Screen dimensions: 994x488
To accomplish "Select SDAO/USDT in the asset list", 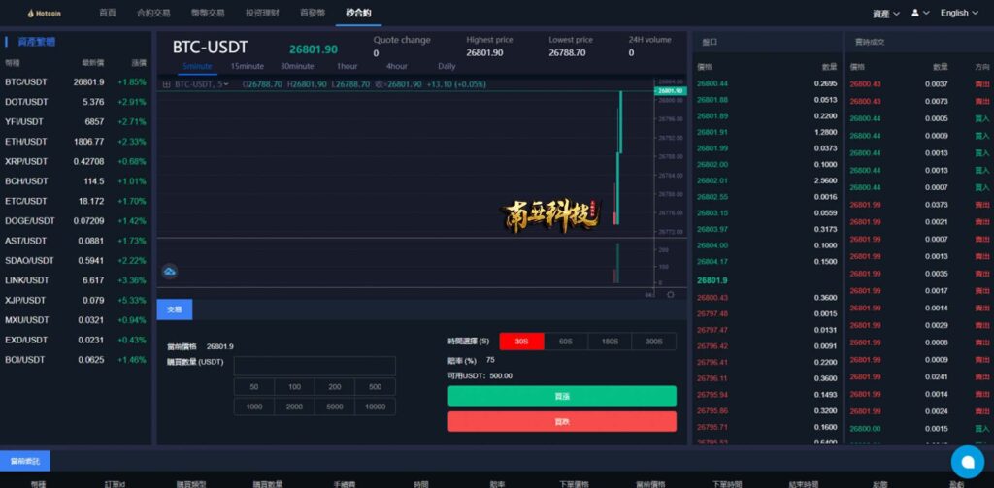I will [76, 260].
